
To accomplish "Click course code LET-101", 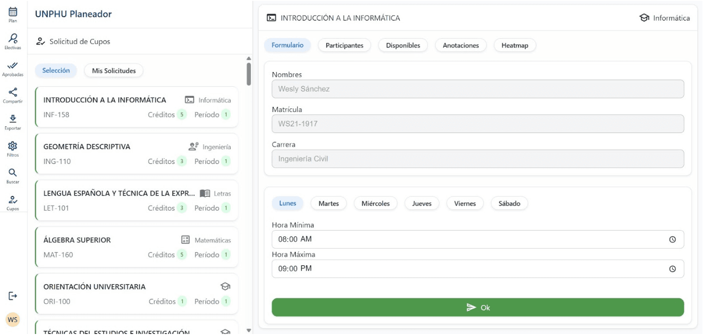I will [56, 208].
